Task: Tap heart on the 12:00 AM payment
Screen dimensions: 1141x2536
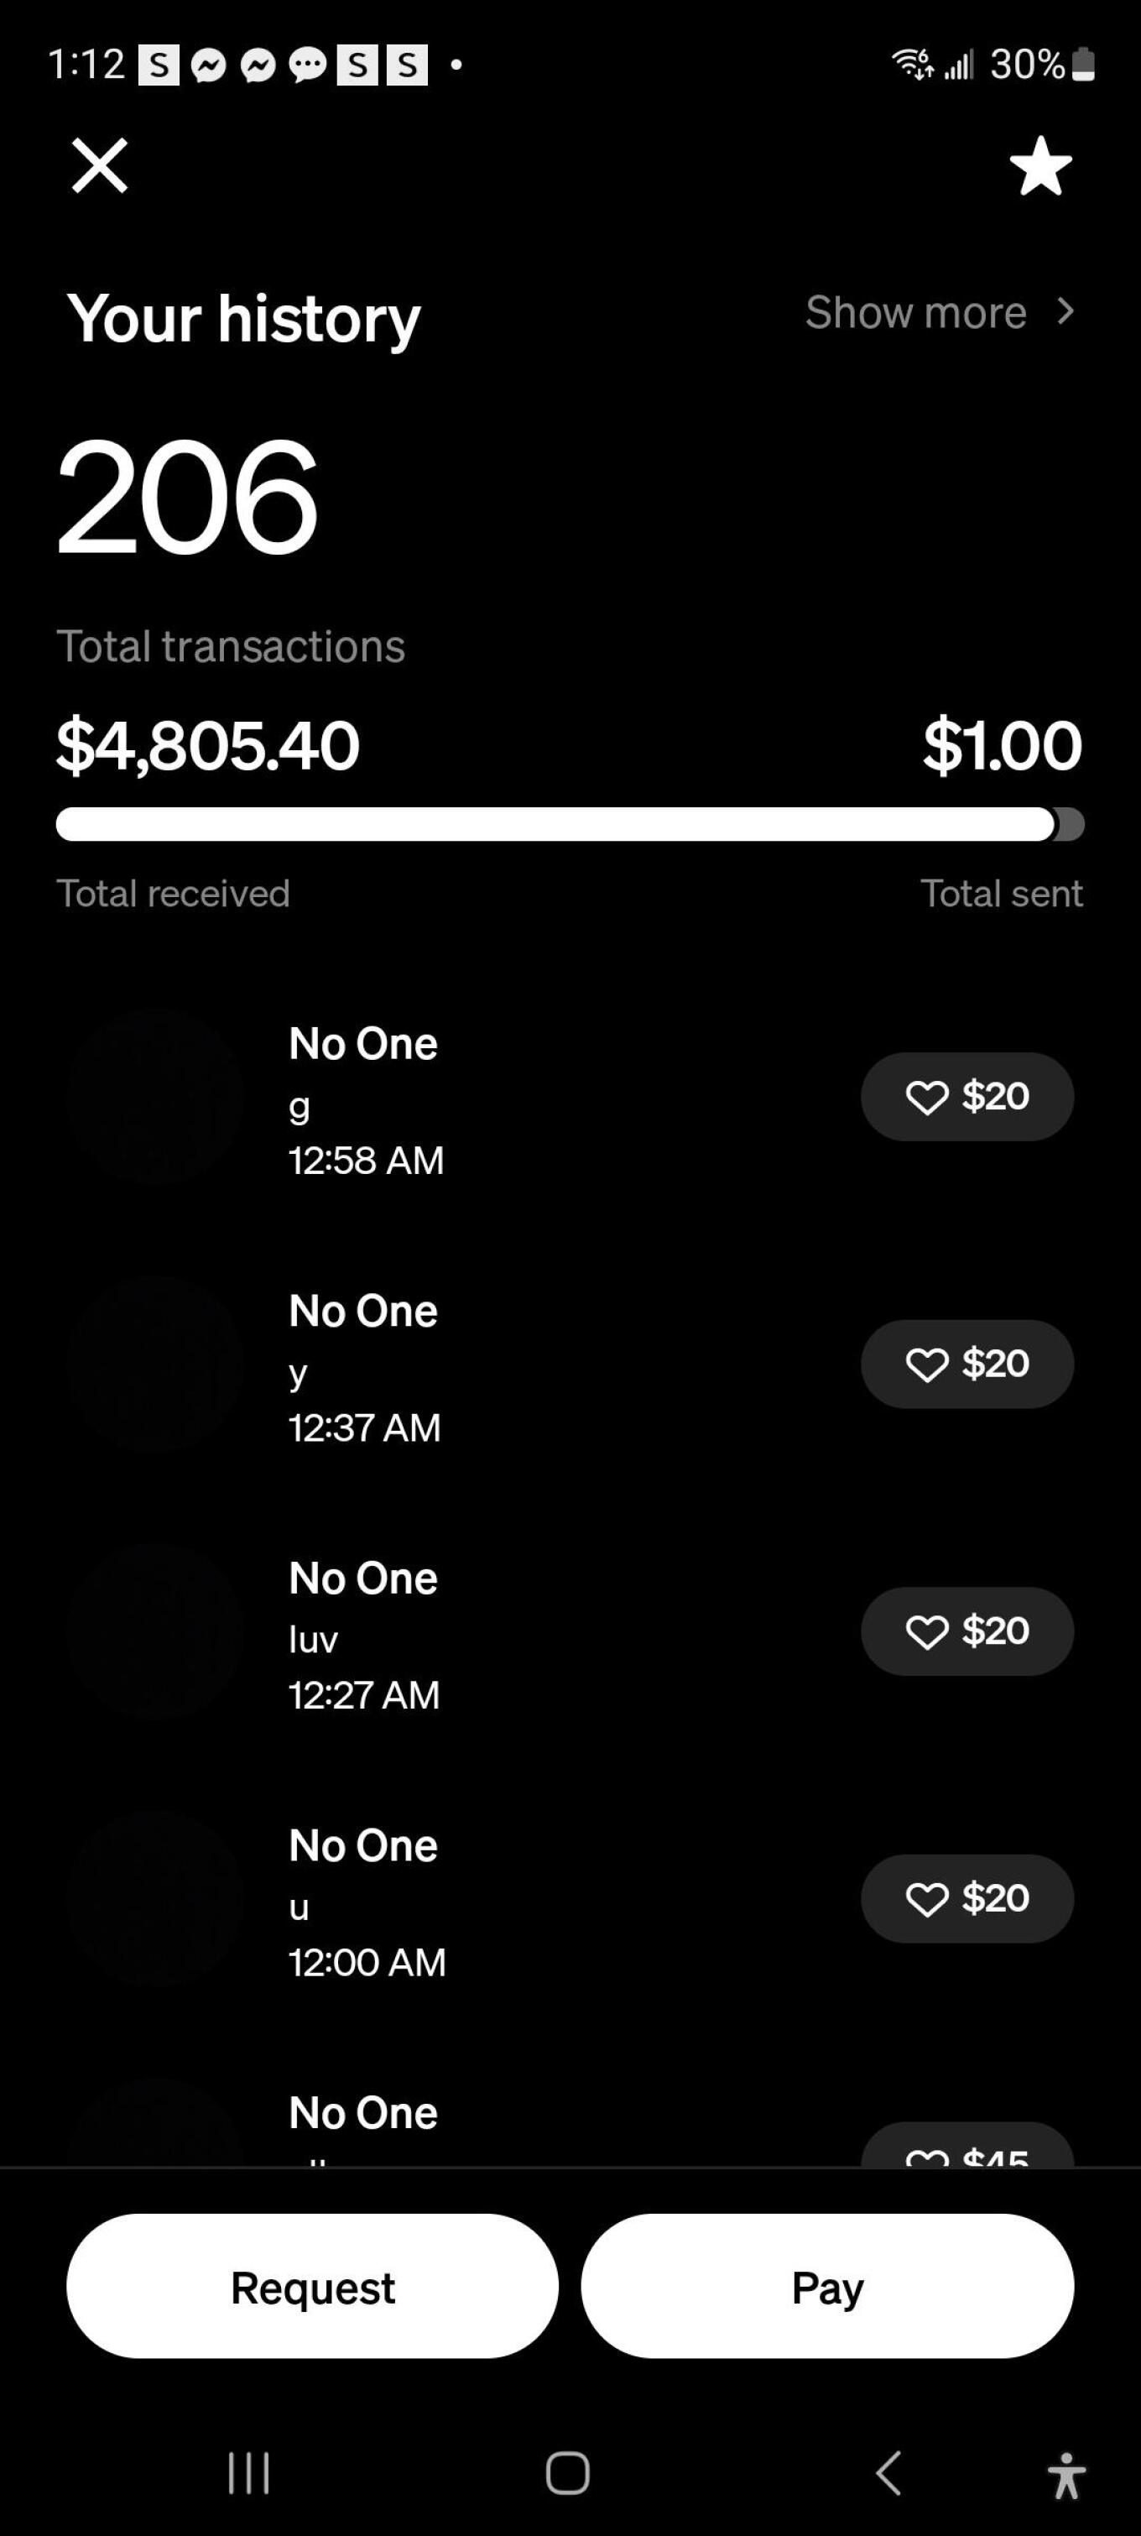Action: pos(926,1899)
